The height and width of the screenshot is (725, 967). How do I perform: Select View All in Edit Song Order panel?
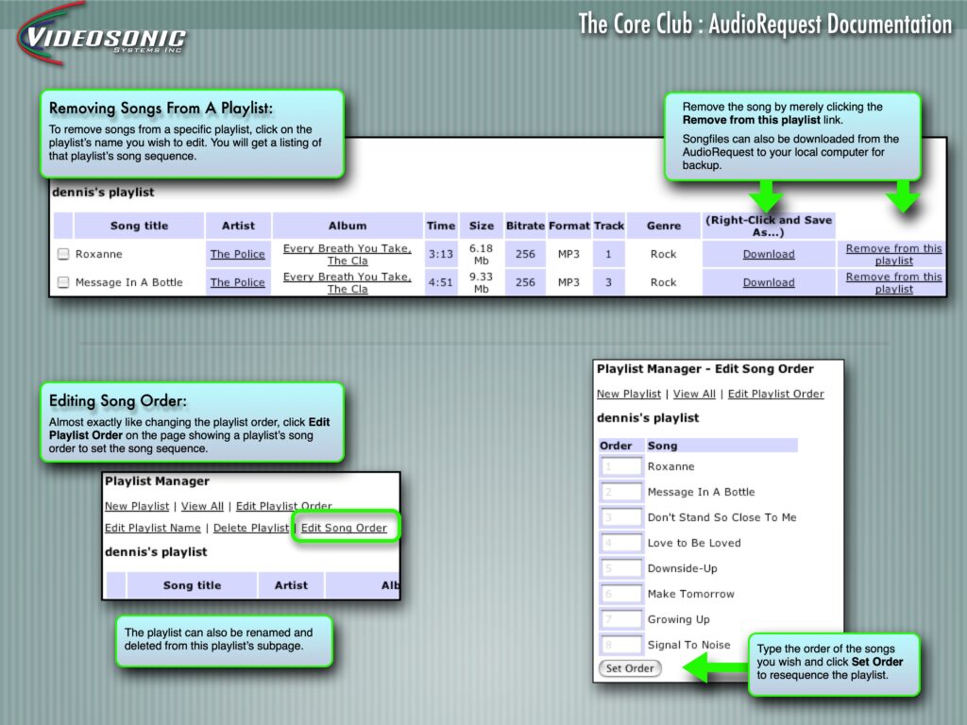click(694, 394)
